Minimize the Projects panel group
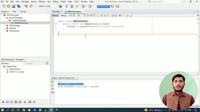 click(48, 12)
